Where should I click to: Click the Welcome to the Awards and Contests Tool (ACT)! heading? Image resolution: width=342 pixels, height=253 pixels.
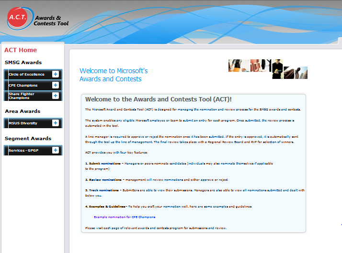(159, 99)
